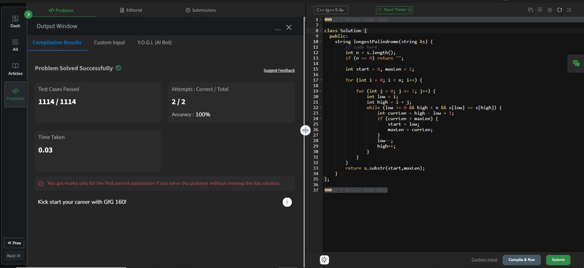Screen dimensions: 584x268
Task: Click the Compile & Run button
Action: coord(522,260)
